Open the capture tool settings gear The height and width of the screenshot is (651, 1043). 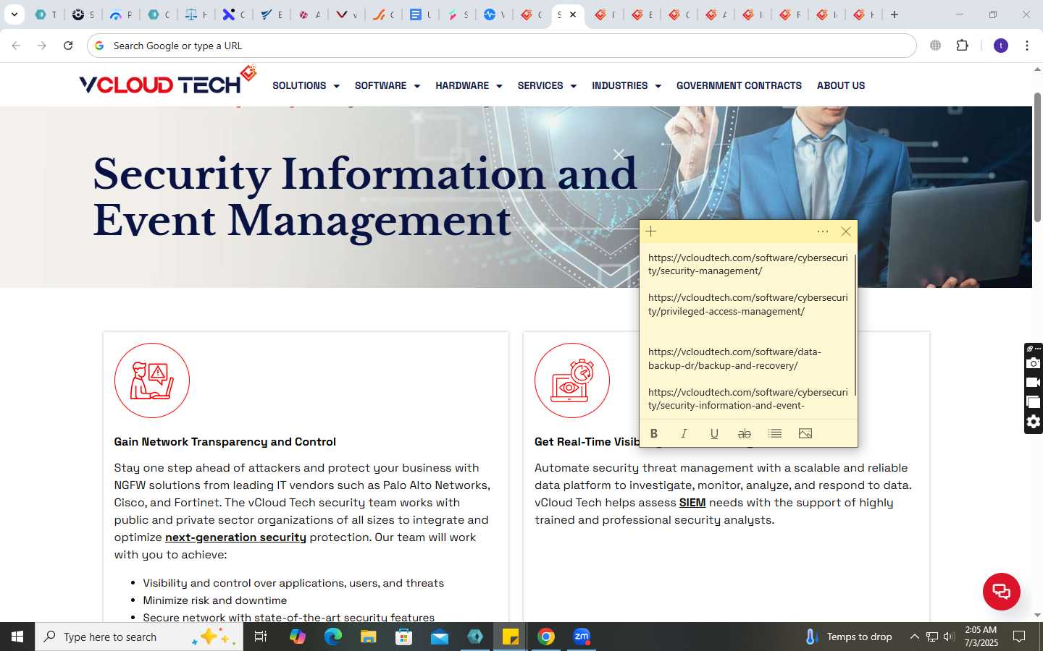(x=1034, y=422)
